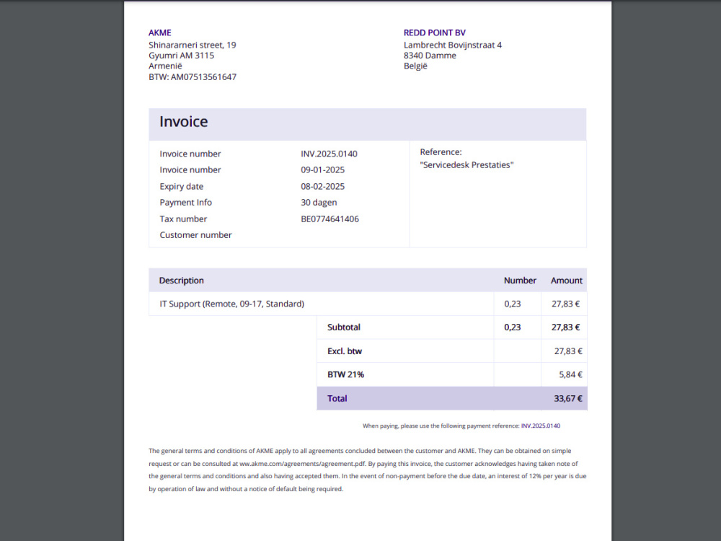
Task: Click the 8340 Damme line
Action: click(430, 56)
